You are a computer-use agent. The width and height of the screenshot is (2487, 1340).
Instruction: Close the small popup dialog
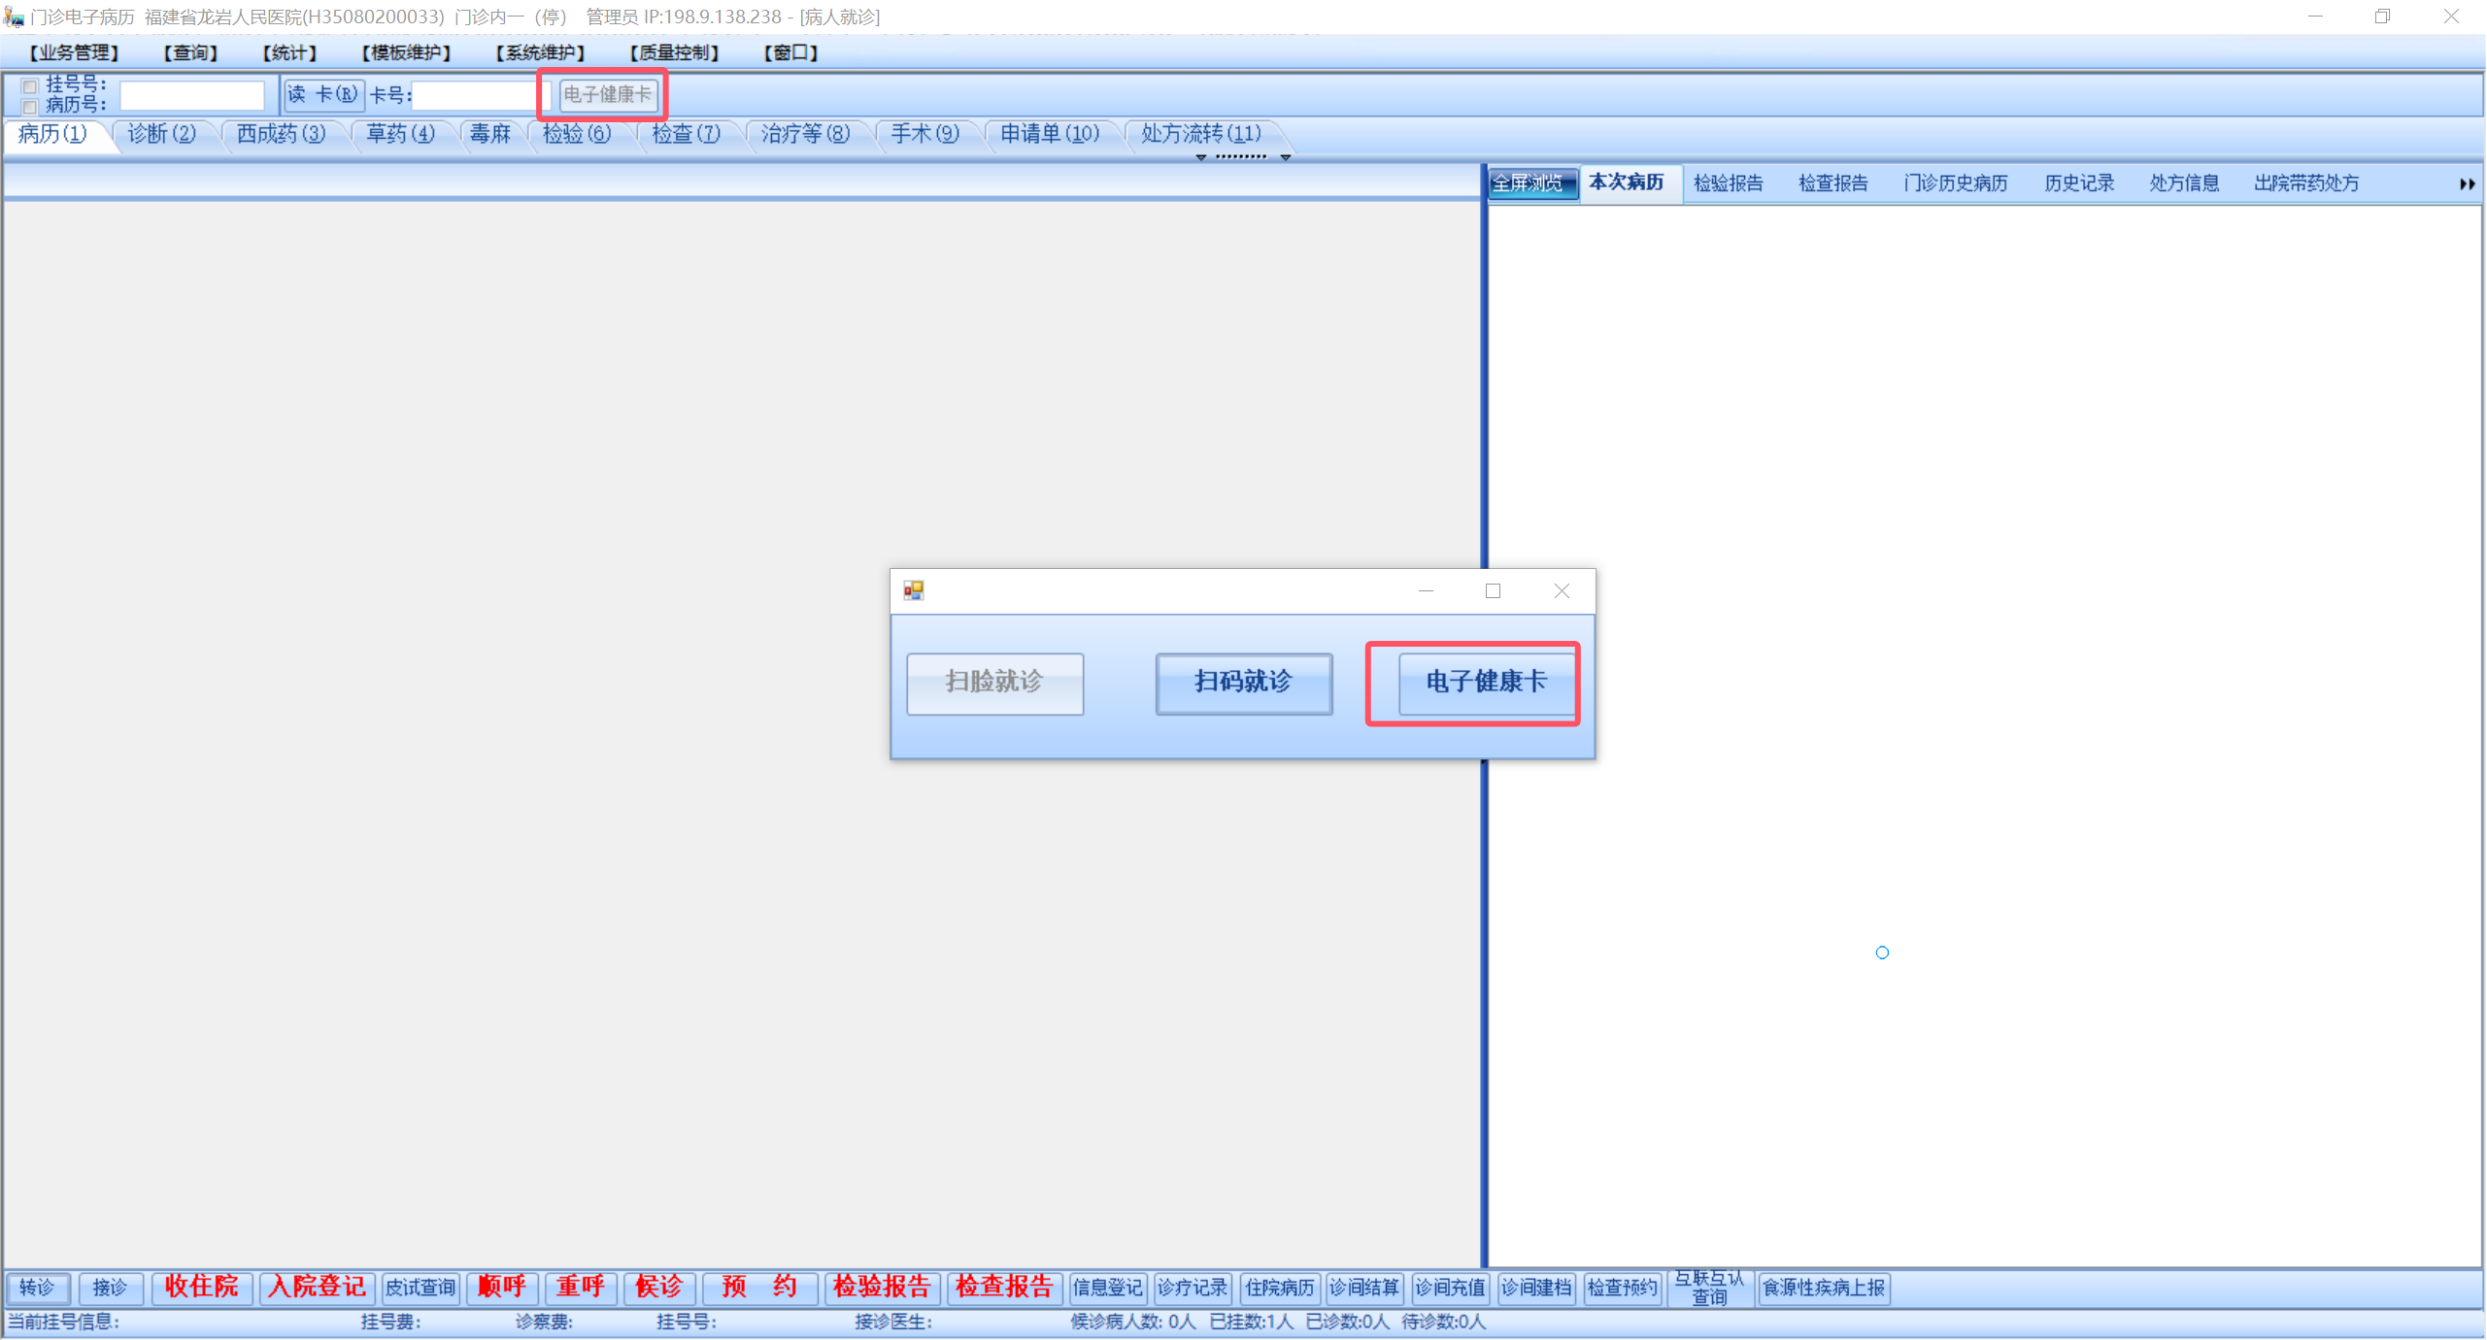[1561, 590]
